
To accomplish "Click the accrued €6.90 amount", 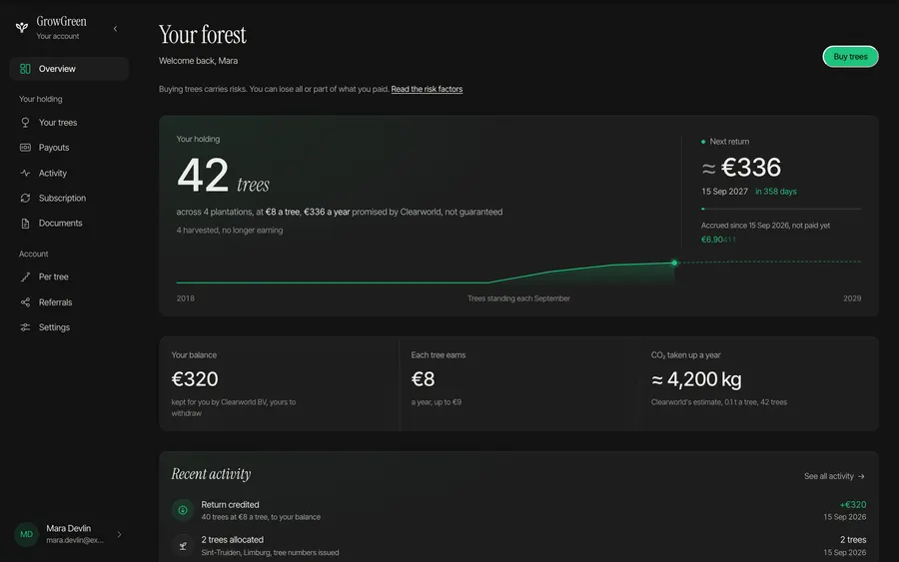I will coord(718,240).
